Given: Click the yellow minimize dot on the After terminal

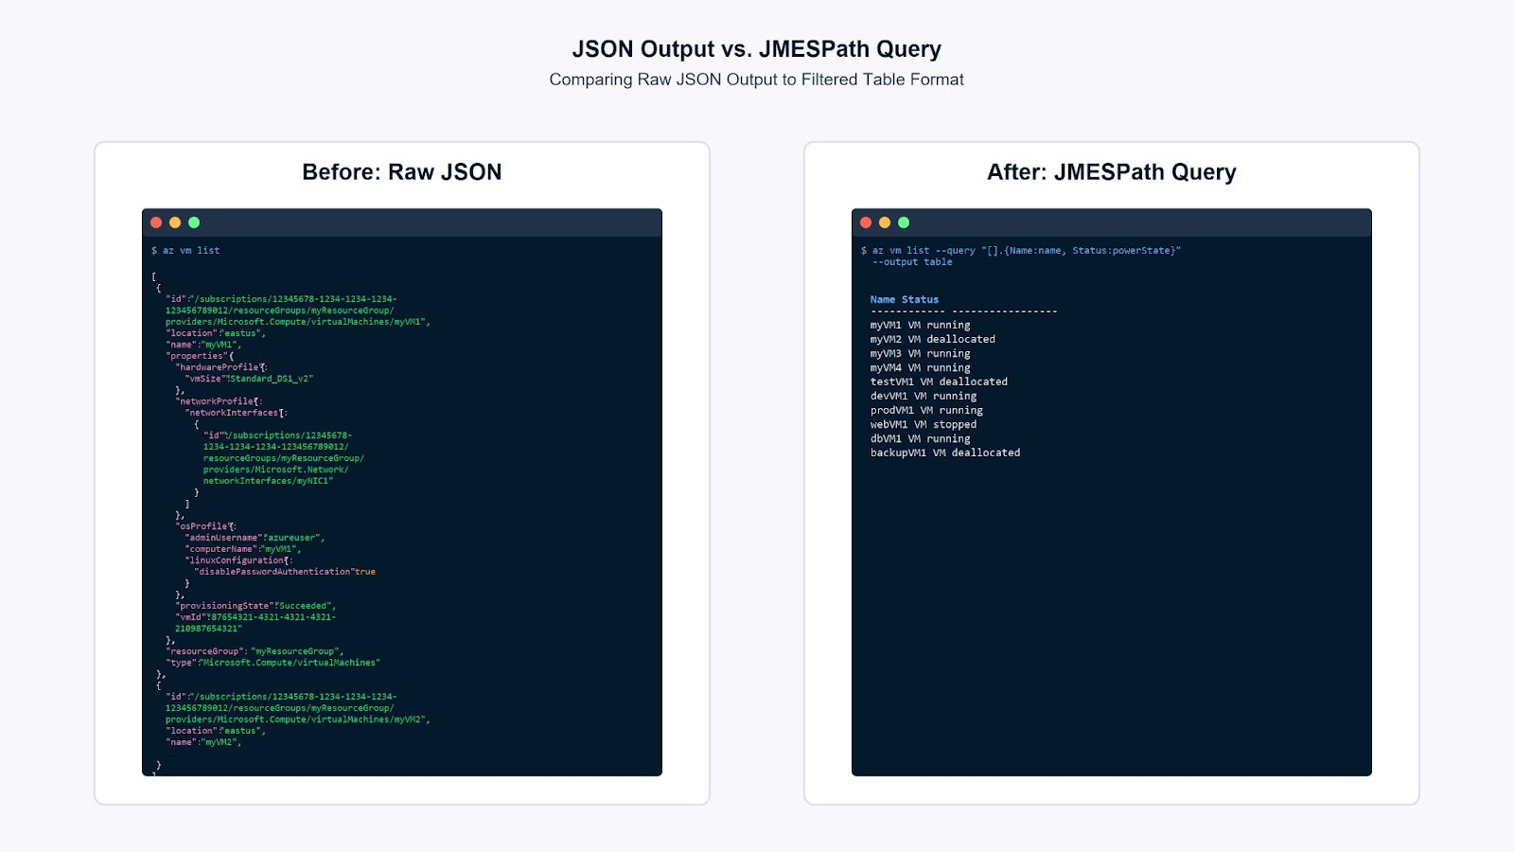Looking at the screenshot, I should coord(884,221).
